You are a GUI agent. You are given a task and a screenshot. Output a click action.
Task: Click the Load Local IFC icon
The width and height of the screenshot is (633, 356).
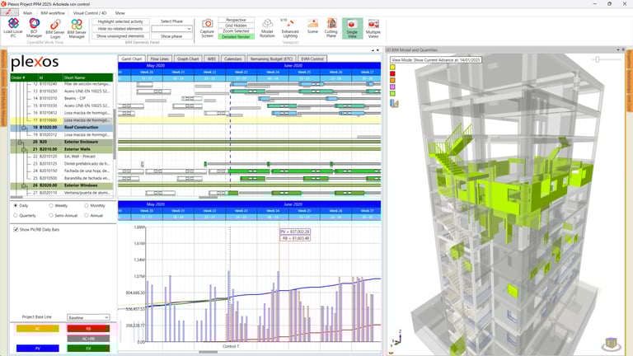click(13, 28)
